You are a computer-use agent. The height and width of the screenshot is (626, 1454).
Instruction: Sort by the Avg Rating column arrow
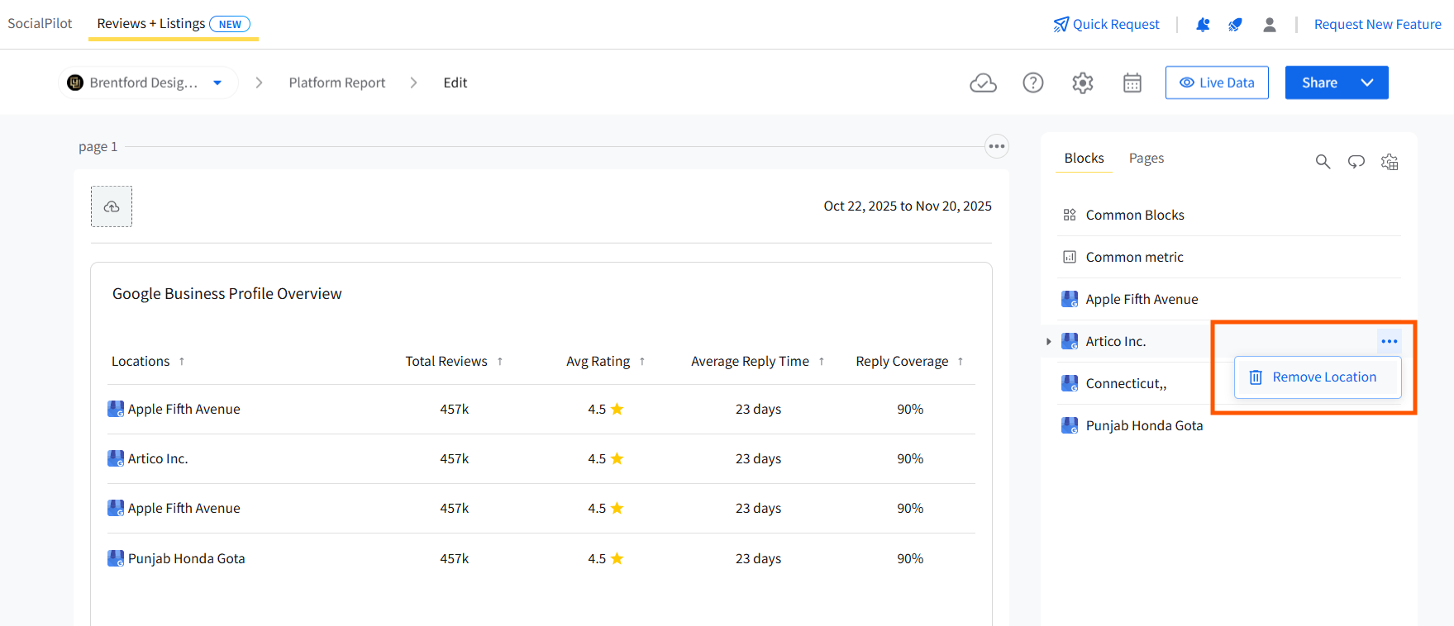[642, 362]
